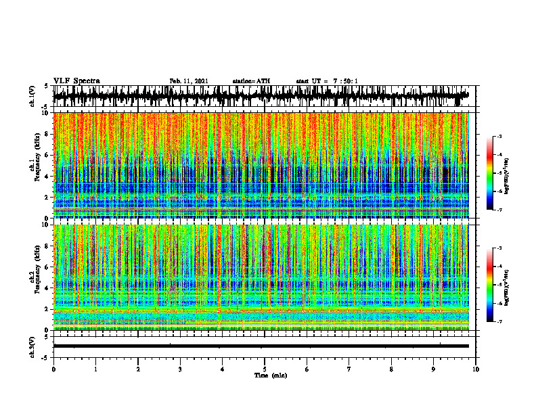Click the "10" kHz tick on ch.1 frequency axis
The height and width of the screenshot is (414, 536).
click(46, 113)
